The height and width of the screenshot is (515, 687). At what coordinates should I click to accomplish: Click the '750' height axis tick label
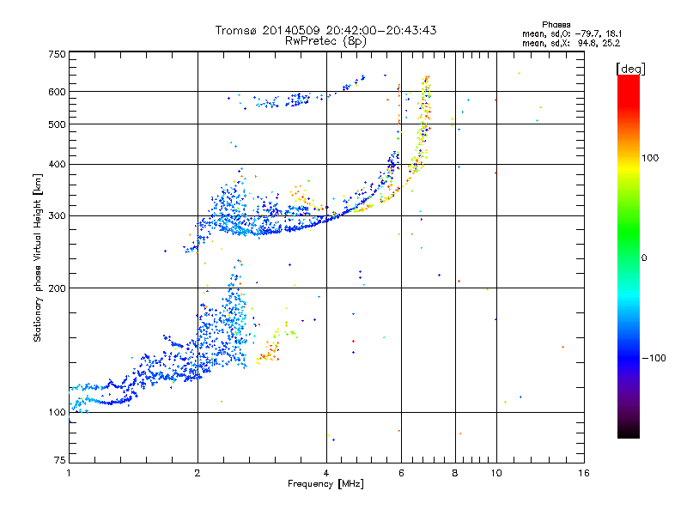click(x=57, y=54)
